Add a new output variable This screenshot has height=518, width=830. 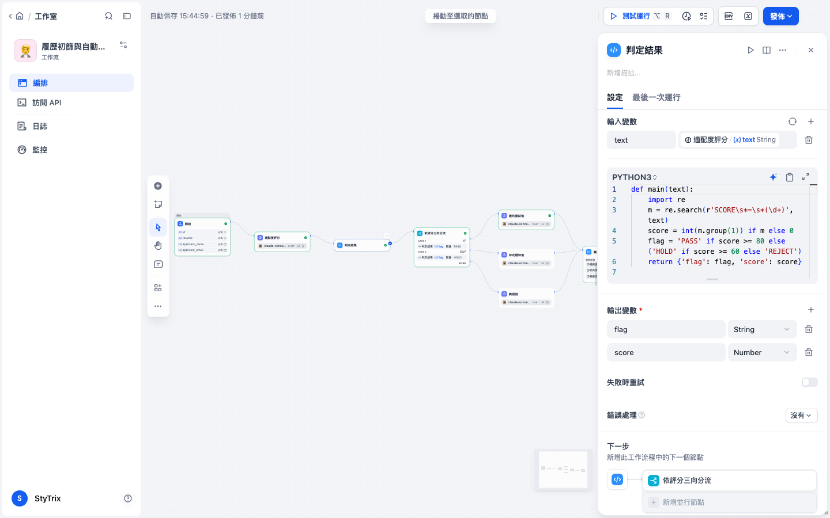811,310
